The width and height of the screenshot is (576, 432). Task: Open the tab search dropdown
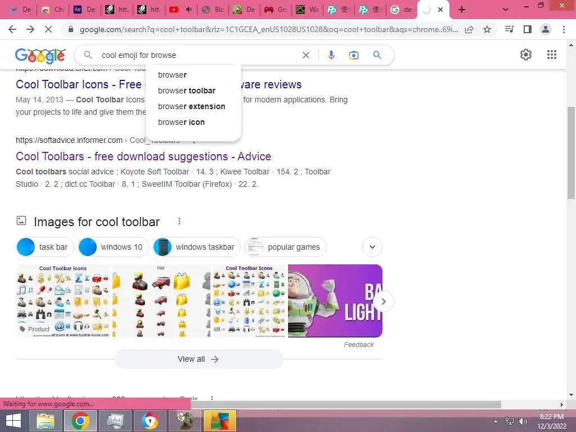[506, 10]
